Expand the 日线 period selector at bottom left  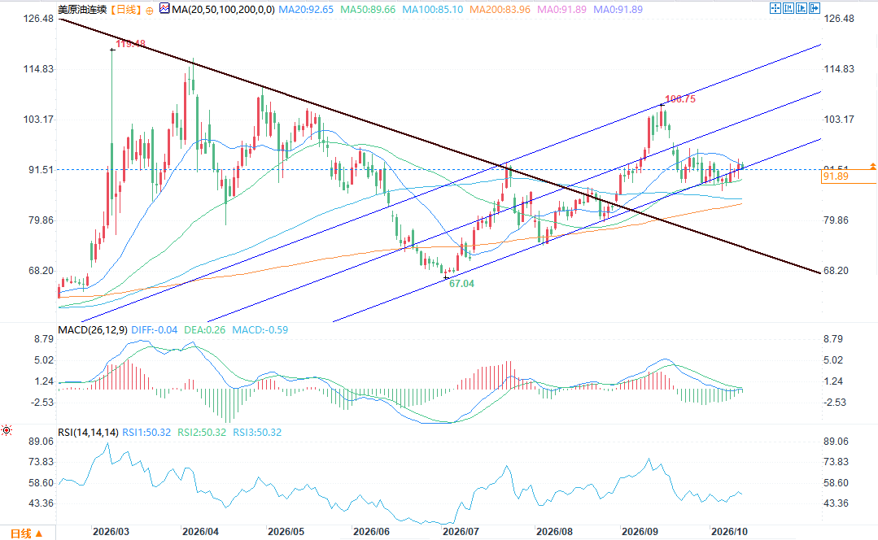click(x=26, y=533)
